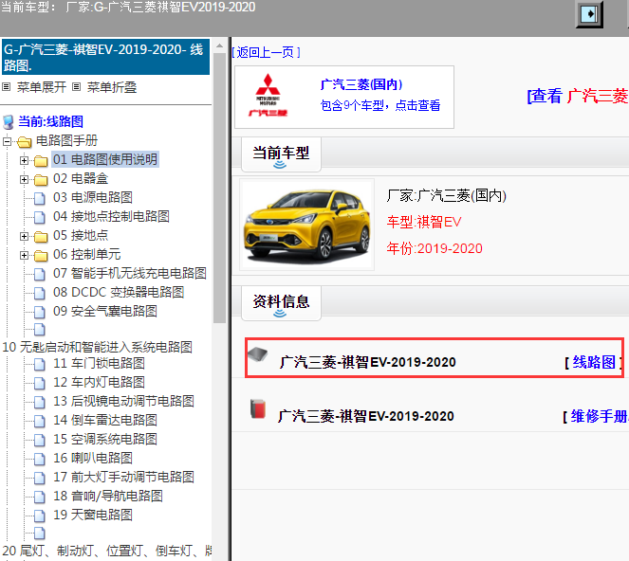This screenshot has width=629, height=561.
Task: Open the 广汽三菱(国内) brand link
Action: coord(361,84)
